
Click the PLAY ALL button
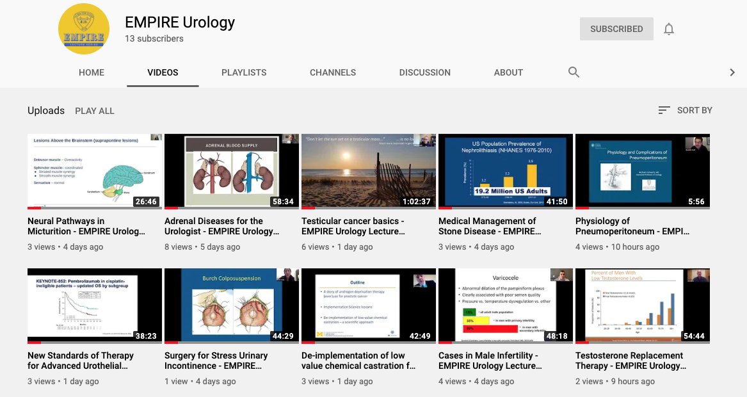coord(94,111)
